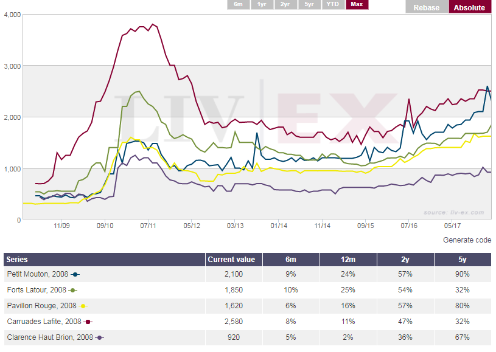496x352 pixels.
Task: Select the Max time range tab
Action: point(357,4)
